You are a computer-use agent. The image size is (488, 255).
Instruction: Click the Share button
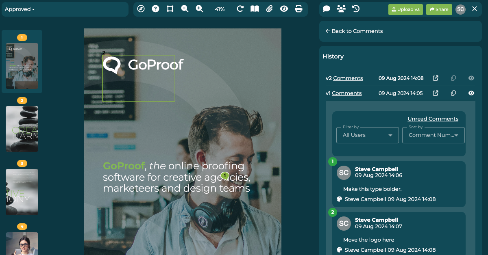[x=439, y=9]
